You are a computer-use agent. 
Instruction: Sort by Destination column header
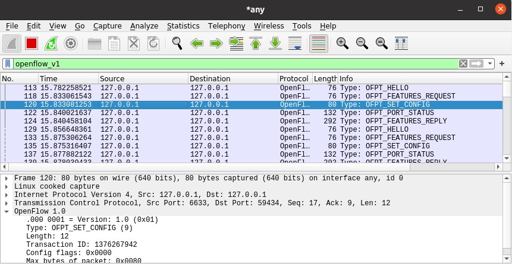233,78
